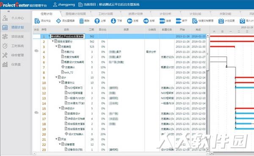
Task: Click the 525 duration cell in row 3
Action: click(92, 47)
